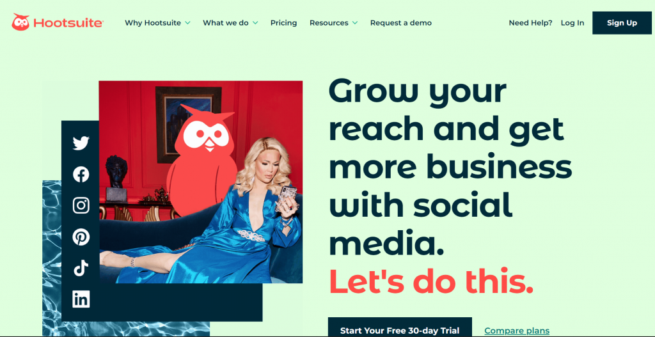Open Request a demo page

(x=401, y=23)
